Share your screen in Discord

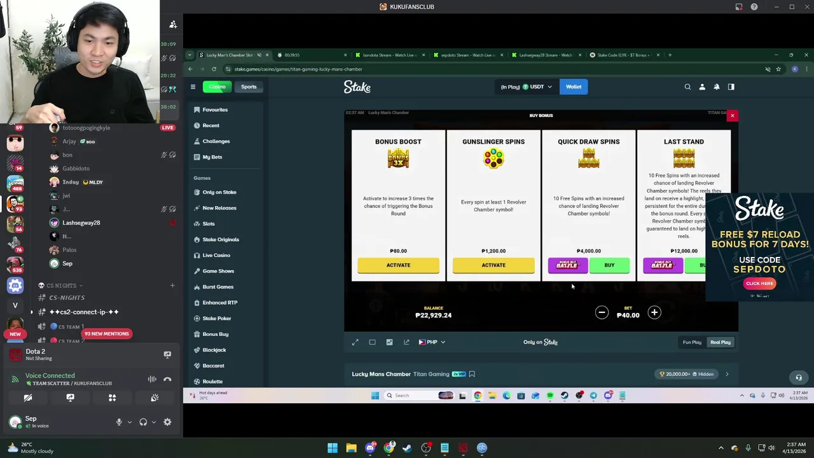click(x=70, y=398)
